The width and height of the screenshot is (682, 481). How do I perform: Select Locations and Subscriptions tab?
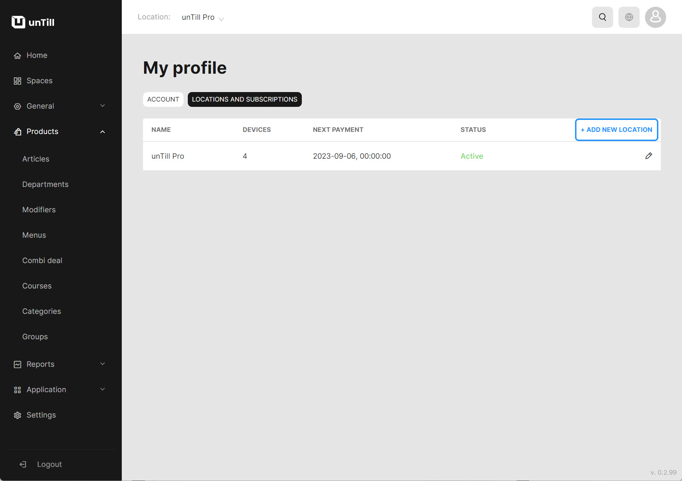(244, 99)
